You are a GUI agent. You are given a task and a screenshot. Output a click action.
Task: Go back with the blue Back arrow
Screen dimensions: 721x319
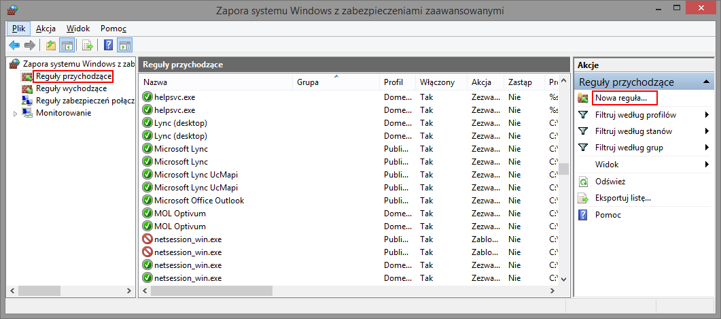14,45
